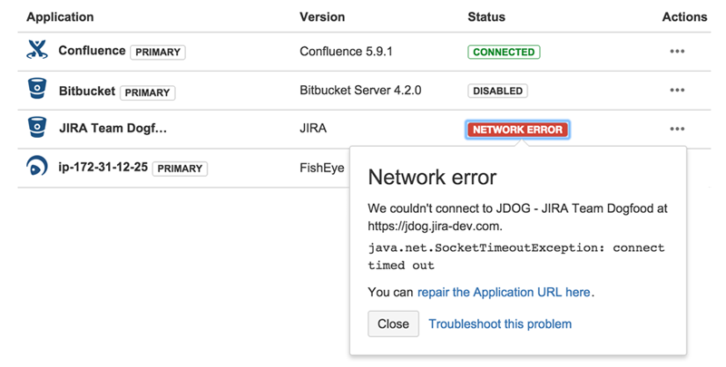Click the Bitbucket Server 4.2.0 version text

coord(360,90)
